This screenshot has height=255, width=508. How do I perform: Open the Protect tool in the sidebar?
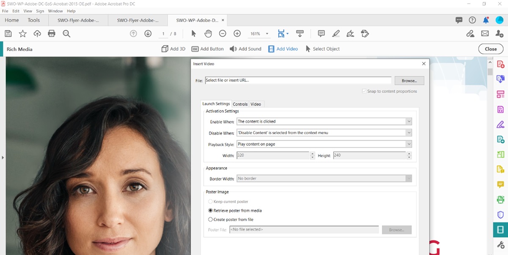(x=500, y=215)
